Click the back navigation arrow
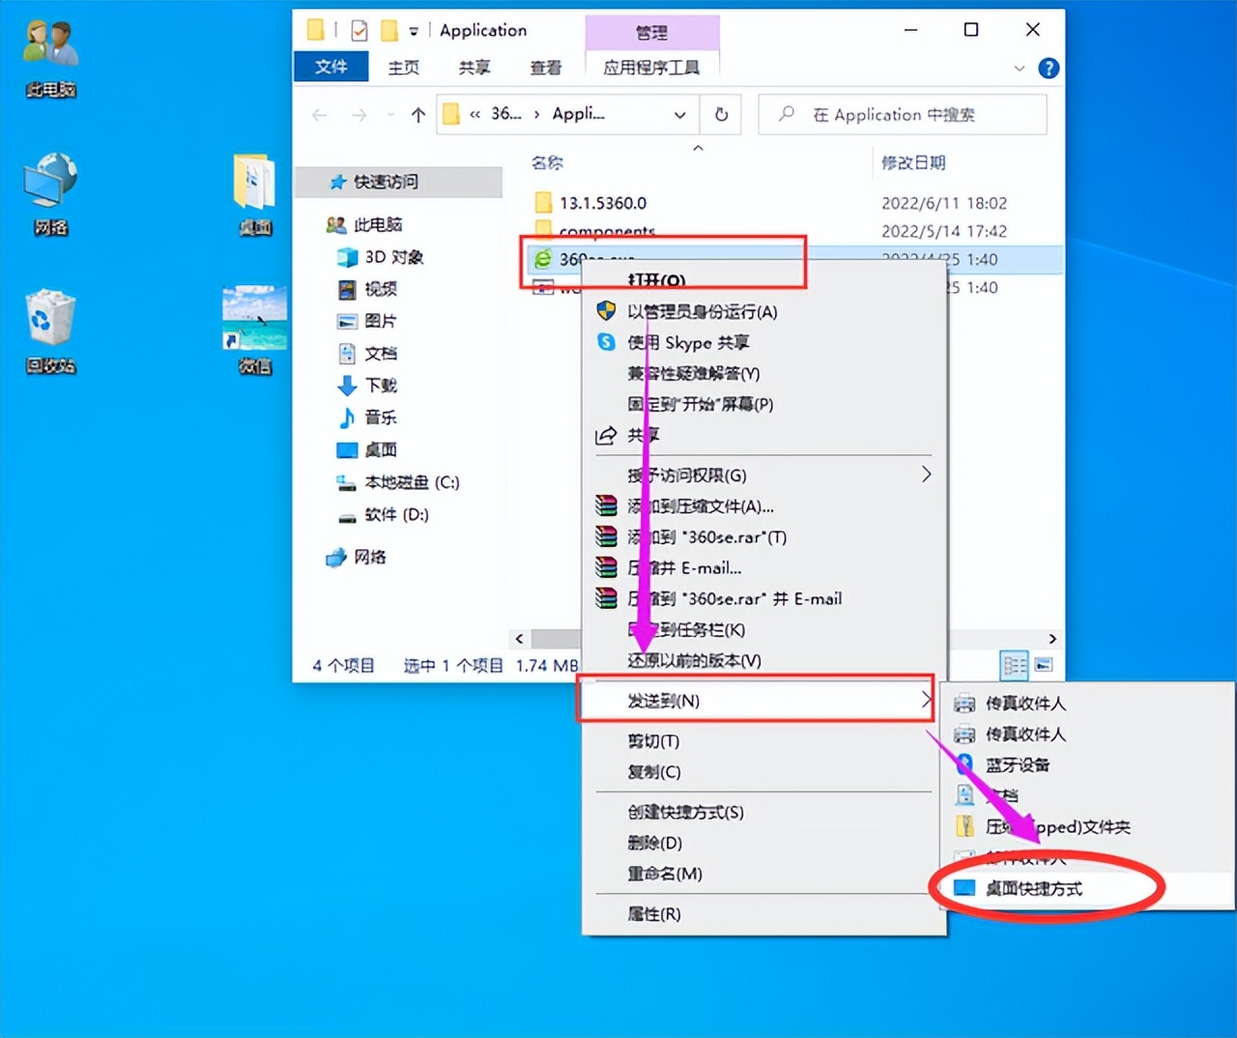Screen dimensions: 1237x1038 coord(319,114)
